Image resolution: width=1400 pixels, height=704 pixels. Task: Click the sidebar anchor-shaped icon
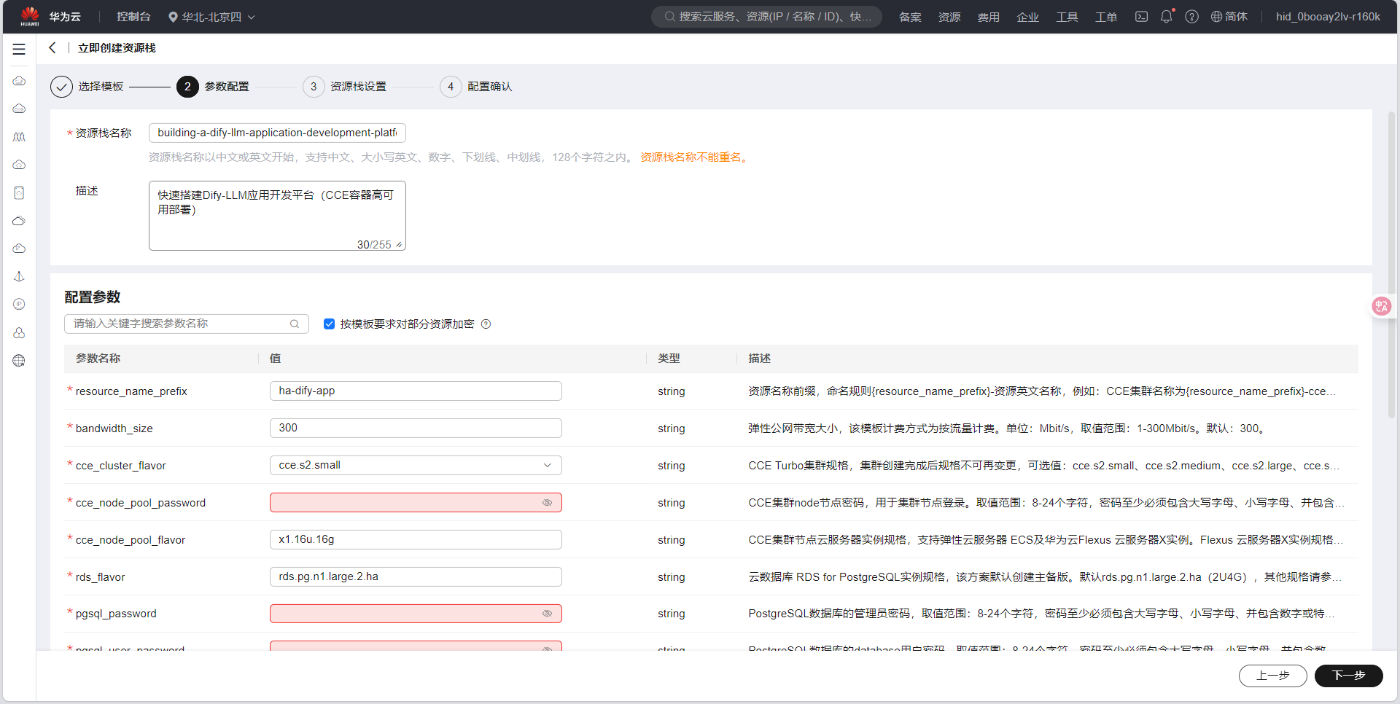pyautogui.click(x=19, y=276)
